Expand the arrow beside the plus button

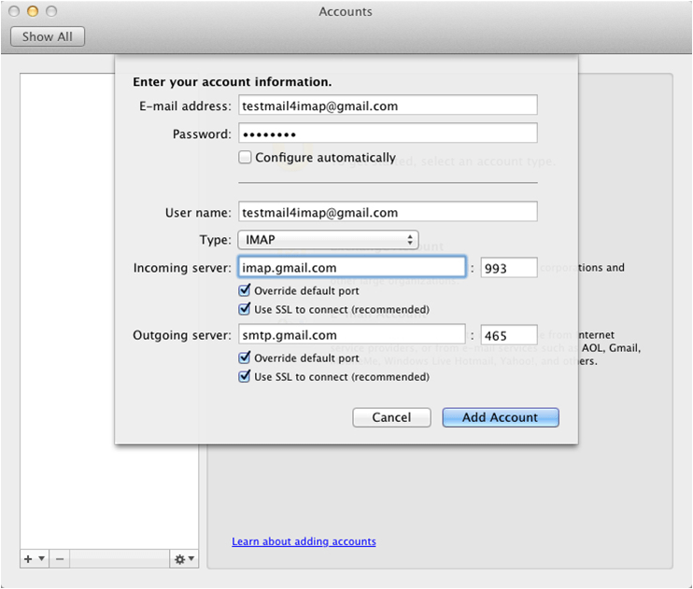41,558
